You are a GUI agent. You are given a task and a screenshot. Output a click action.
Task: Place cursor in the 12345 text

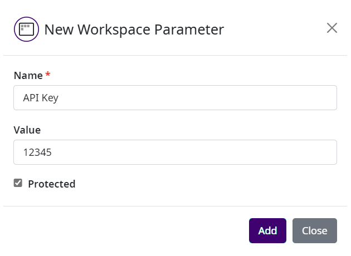pyautogui.click(x=37, y=152)
